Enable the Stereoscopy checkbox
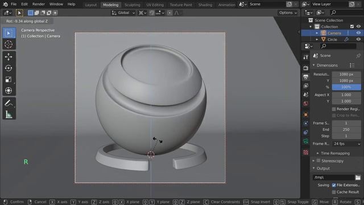The width and height of the screenshot is (364, 205). [x=318, y=161]
